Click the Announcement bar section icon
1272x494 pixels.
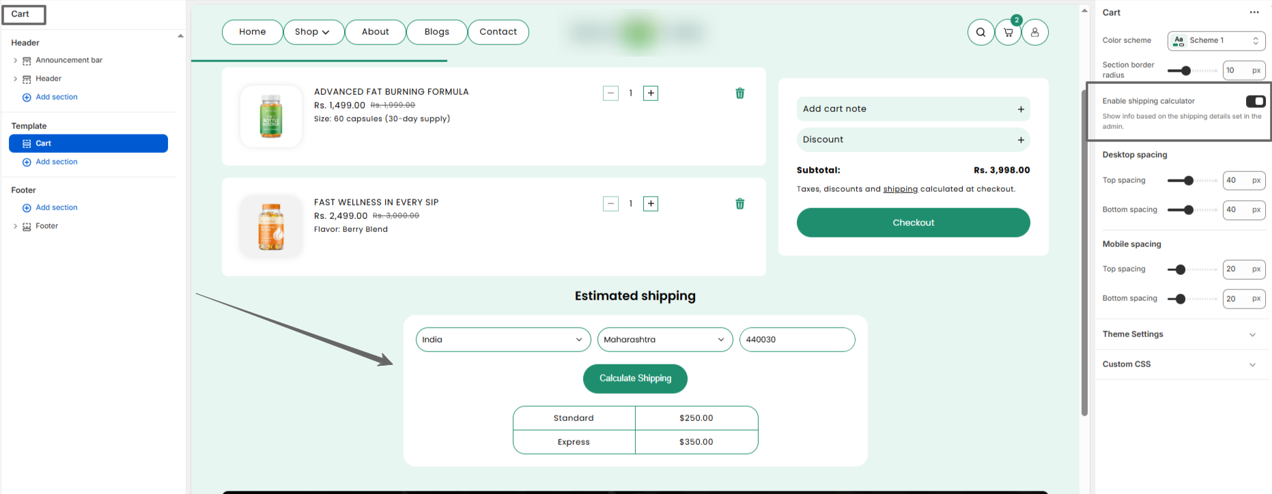click(27, 61)
